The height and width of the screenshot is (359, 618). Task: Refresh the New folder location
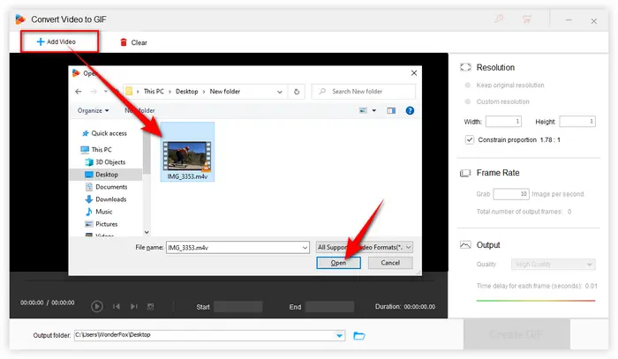click(x=297, y=92)
